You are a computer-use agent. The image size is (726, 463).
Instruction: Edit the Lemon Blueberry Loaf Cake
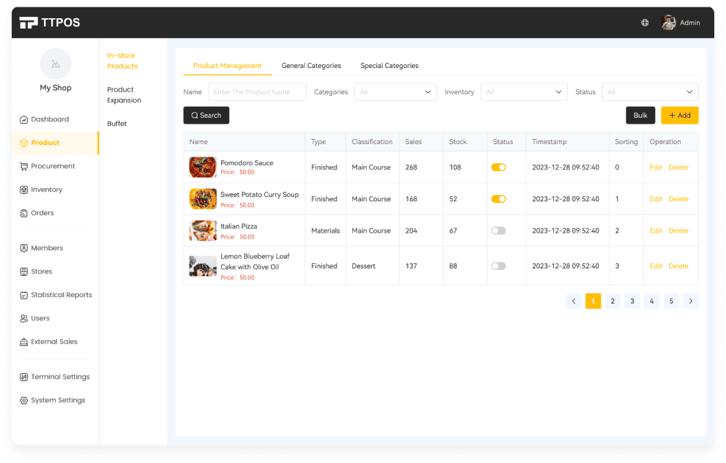(x=656, y=266)
